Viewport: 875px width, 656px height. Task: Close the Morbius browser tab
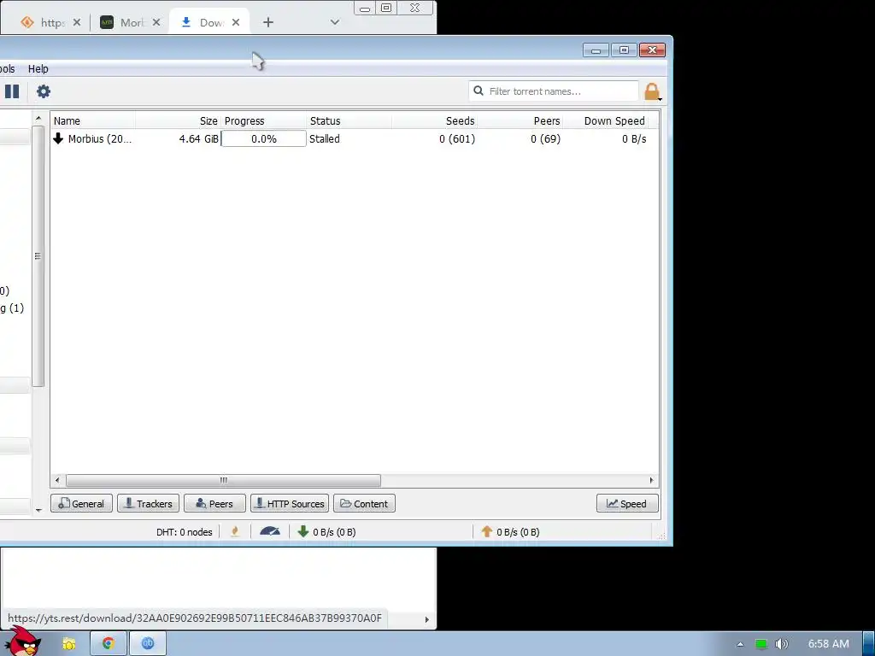pyautogui.click(x=156, y=22)
